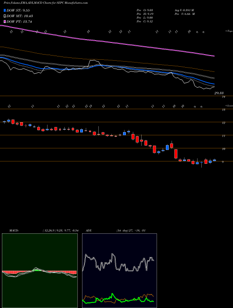Click the ADX values '(14 day) 27, +18, -31'
Viewport: 233px width, 308px height.
click(x=130, y=231)
